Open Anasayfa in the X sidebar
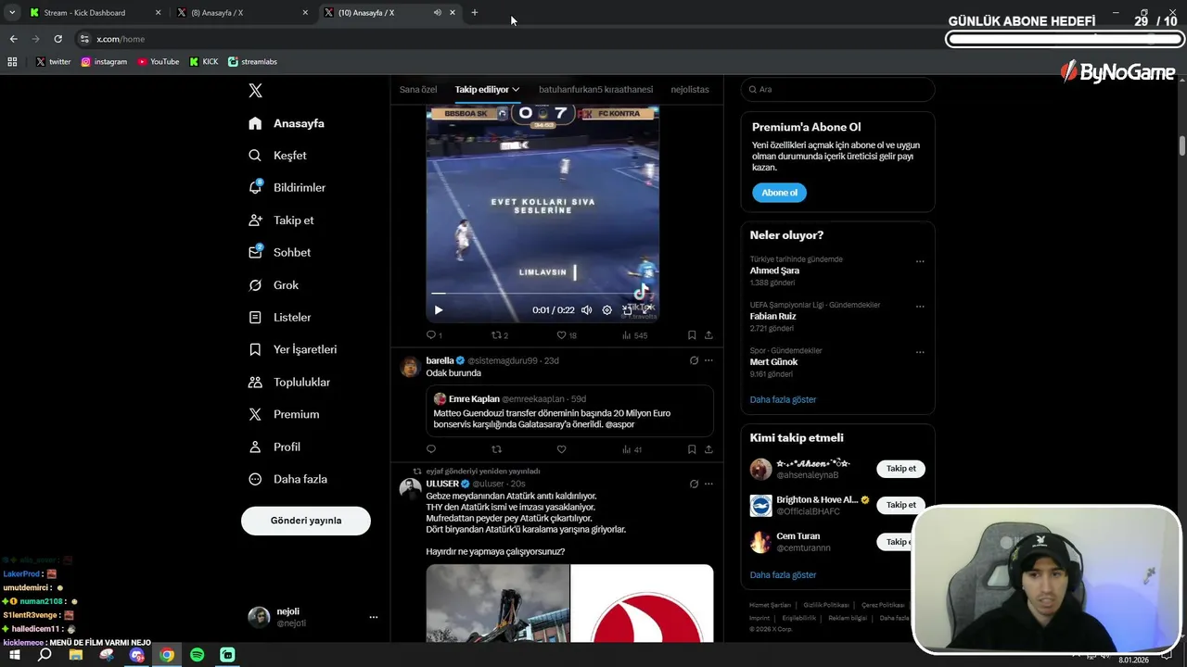This screenshot has width=1187, height=667. (x=287, y=123)
